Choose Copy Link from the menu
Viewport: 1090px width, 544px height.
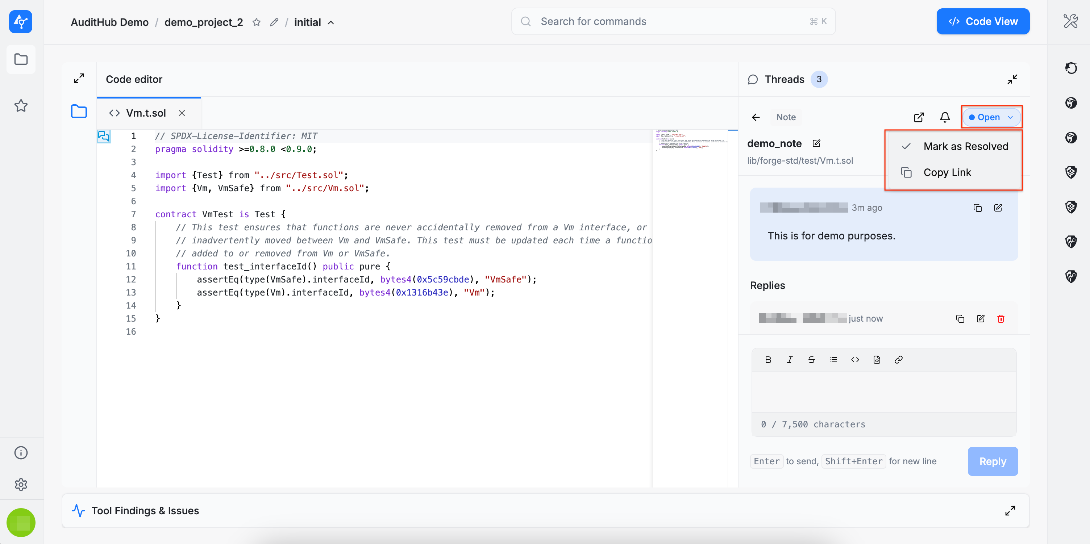point(947,172)
